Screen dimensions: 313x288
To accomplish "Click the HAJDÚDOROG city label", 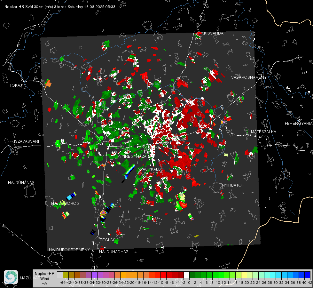I will click(x=65, y=204).
